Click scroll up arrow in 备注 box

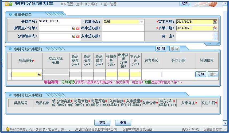(x=215, y=34)
